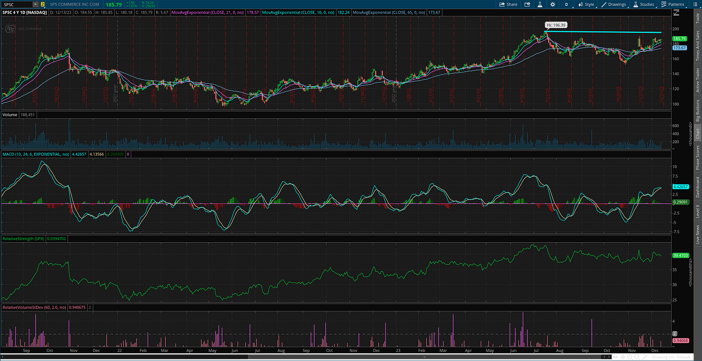Image resolution: width=702 pixels, height=361 pixels.
Task: Open the Dashboard sidebar tab
Action: (697, 187)
